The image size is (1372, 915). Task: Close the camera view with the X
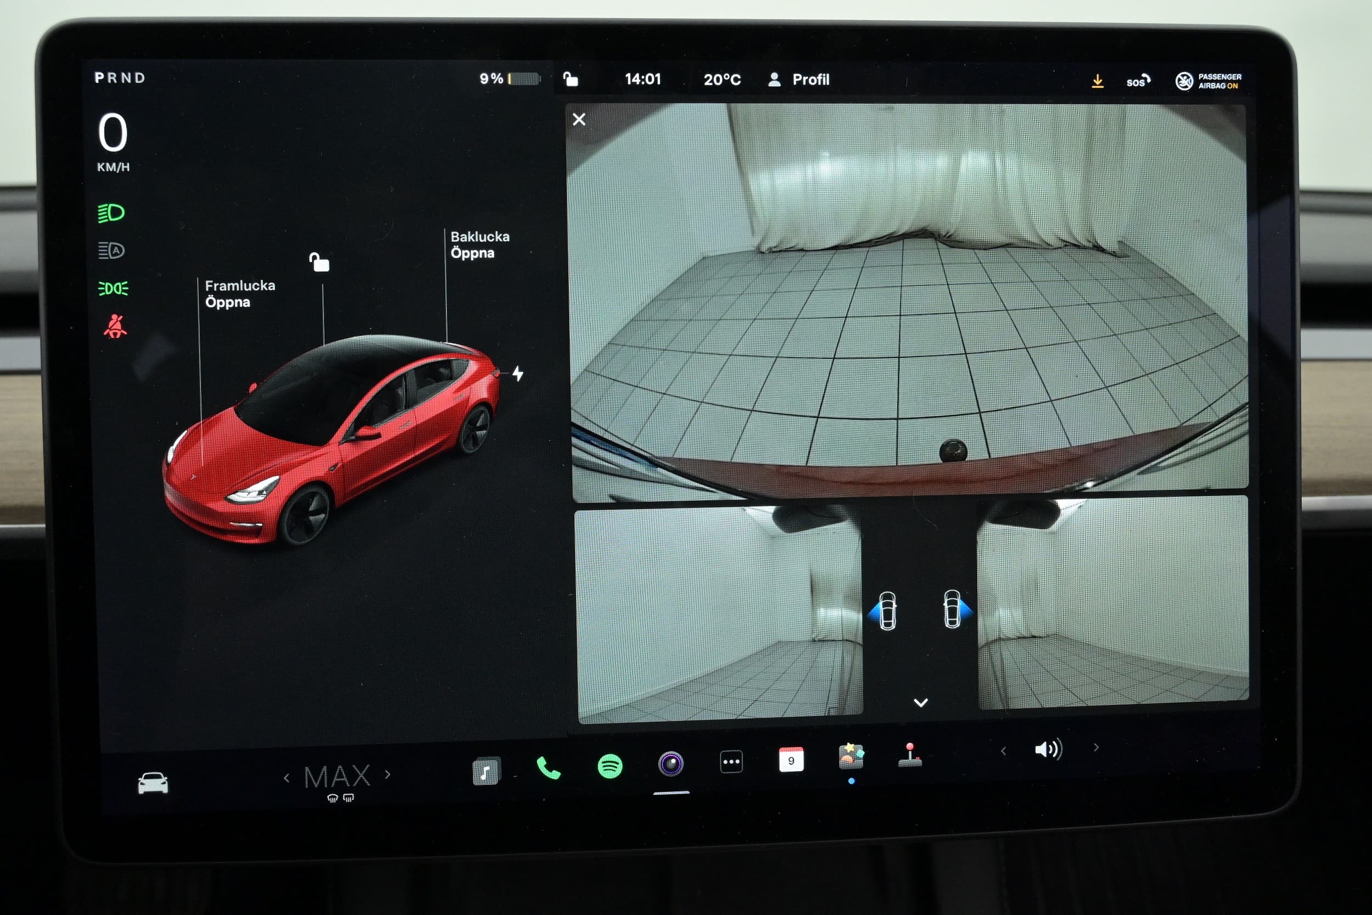click(578, 120)
